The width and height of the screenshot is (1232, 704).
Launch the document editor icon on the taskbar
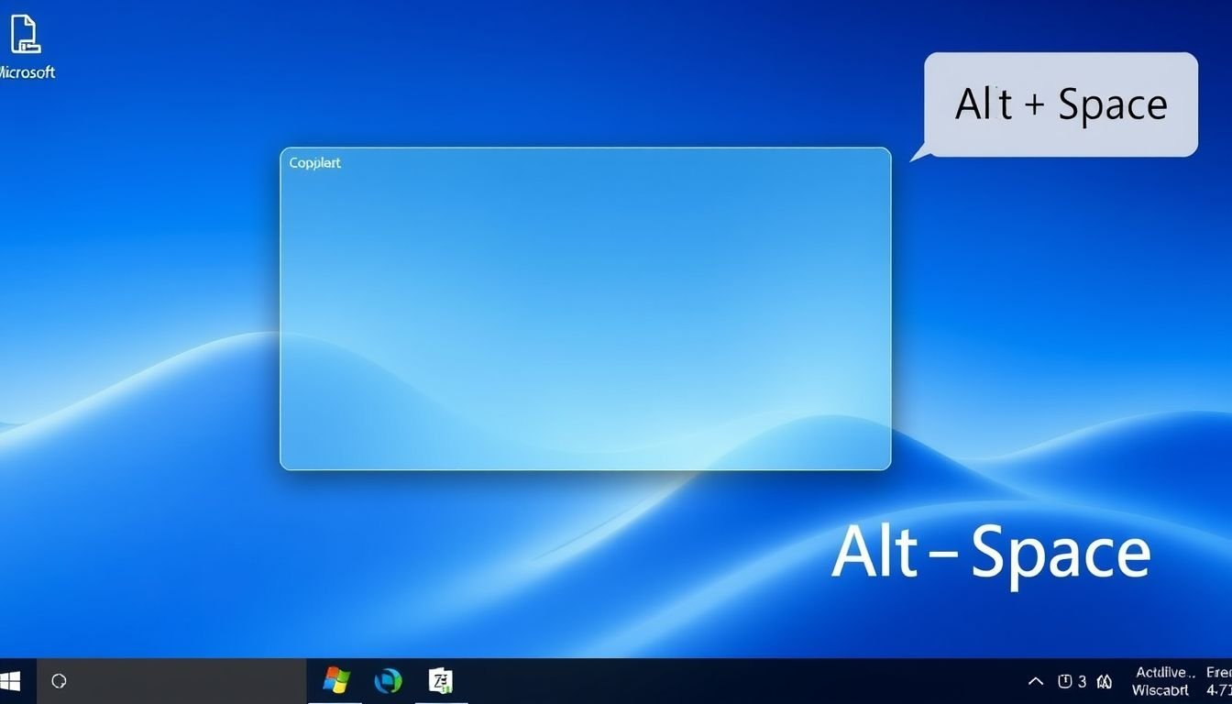[441, 680]
